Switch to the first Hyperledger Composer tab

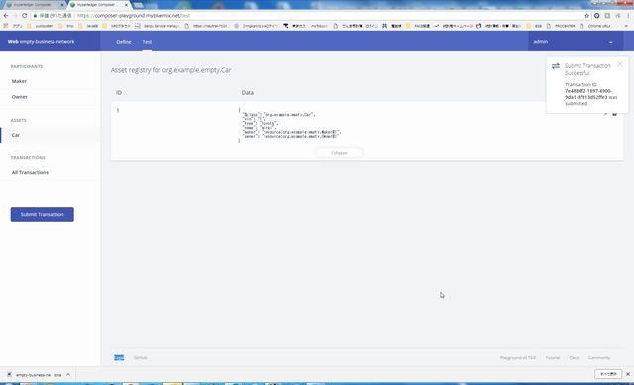pyautogui.click(x=33, y=5)
